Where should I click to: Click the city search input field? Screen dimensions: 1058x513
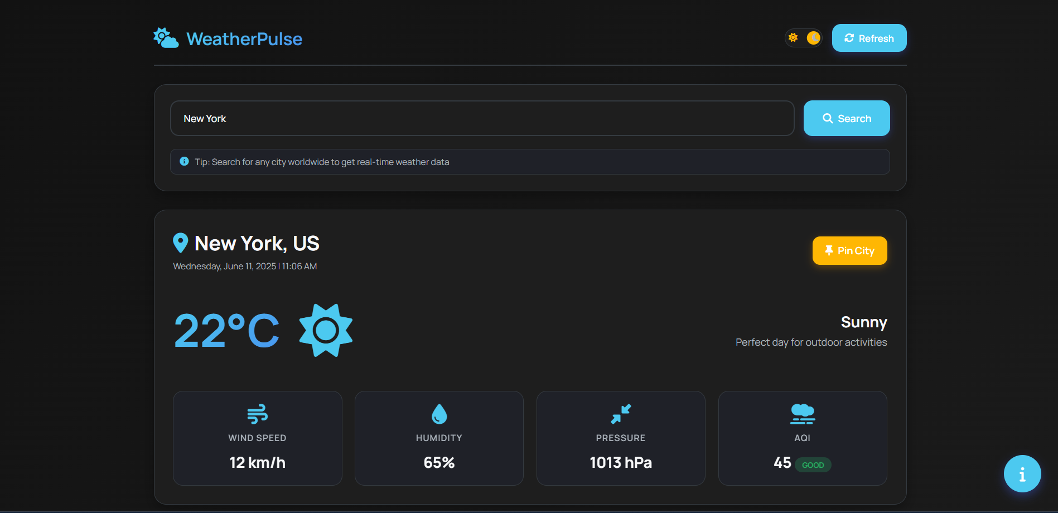(x=482, y=118)
